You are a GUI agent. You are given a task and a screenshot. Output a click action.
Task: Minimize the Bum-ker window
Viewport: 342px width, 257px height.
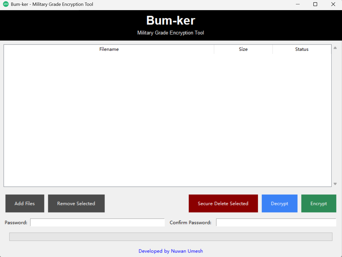(x=297, y=4)
